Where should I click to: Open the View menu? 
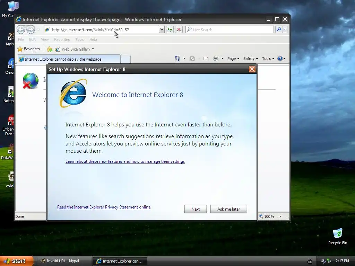coord(45,39)
